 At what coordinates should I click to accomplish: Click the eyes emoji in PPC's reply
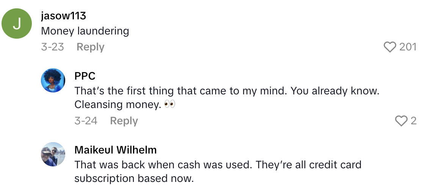(x=170, y=104)
